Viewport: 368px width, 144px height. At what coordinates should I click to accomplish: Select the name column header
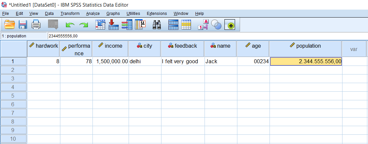click(220, 49)
